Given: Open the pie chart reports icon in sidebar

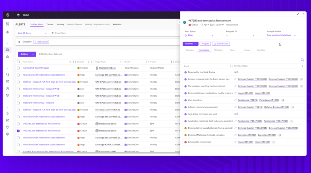Looking at the screenshot, I should click(8, 127).
